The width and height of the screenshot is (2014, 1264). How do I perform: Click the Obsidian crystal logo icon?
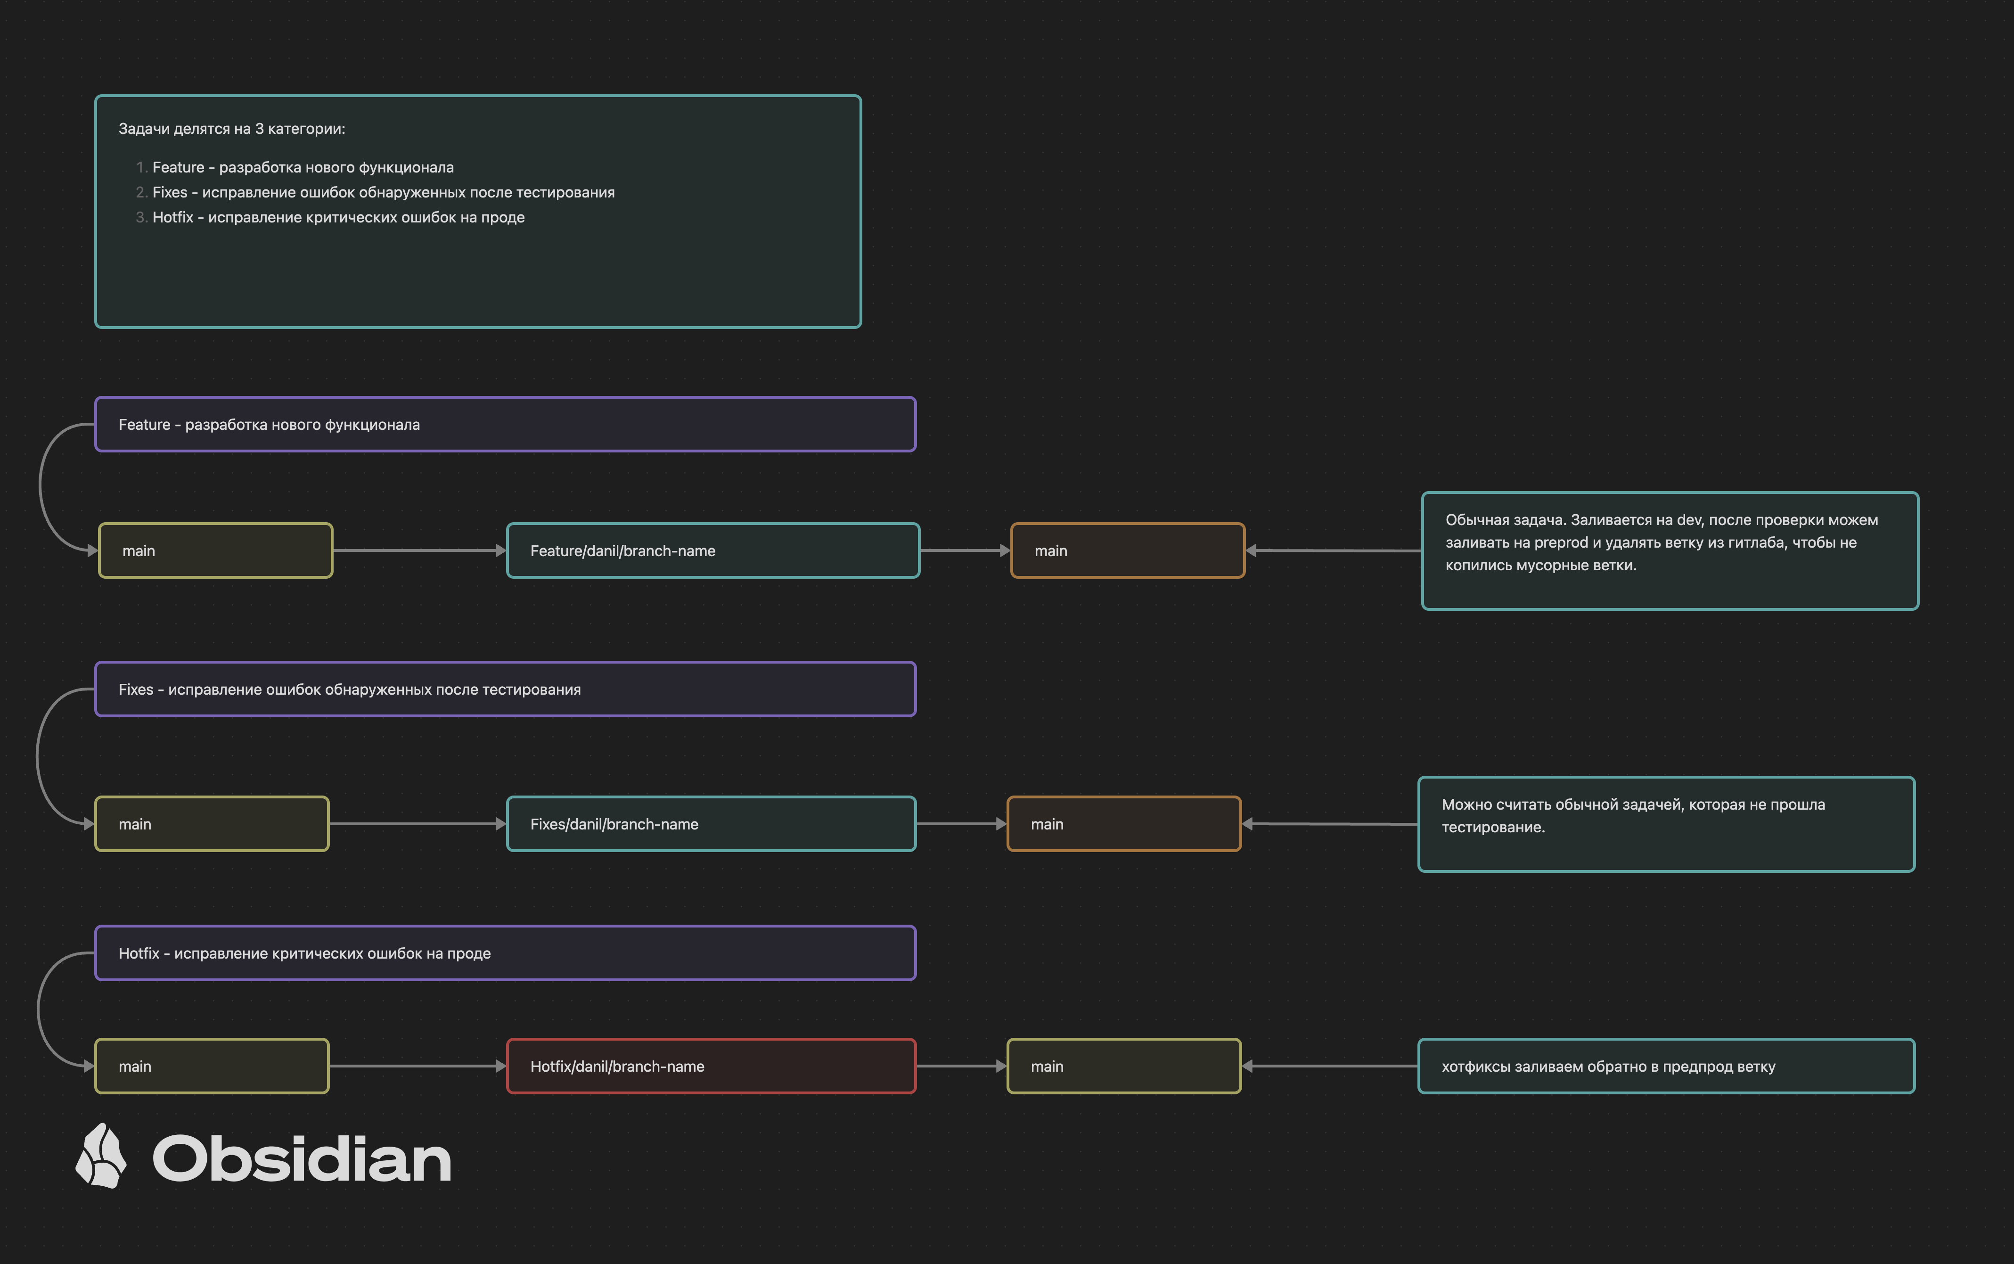[x=101, y=1156]
